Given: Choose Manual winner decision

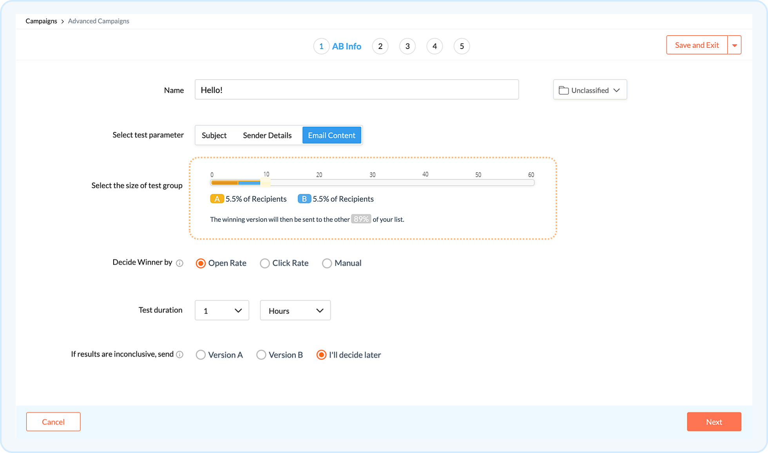Looking at the screenshot, I should (327, 263).
